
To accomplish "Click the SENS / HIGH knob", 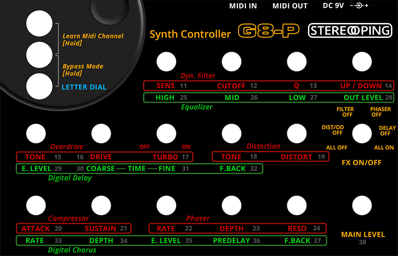I will 166,62.
